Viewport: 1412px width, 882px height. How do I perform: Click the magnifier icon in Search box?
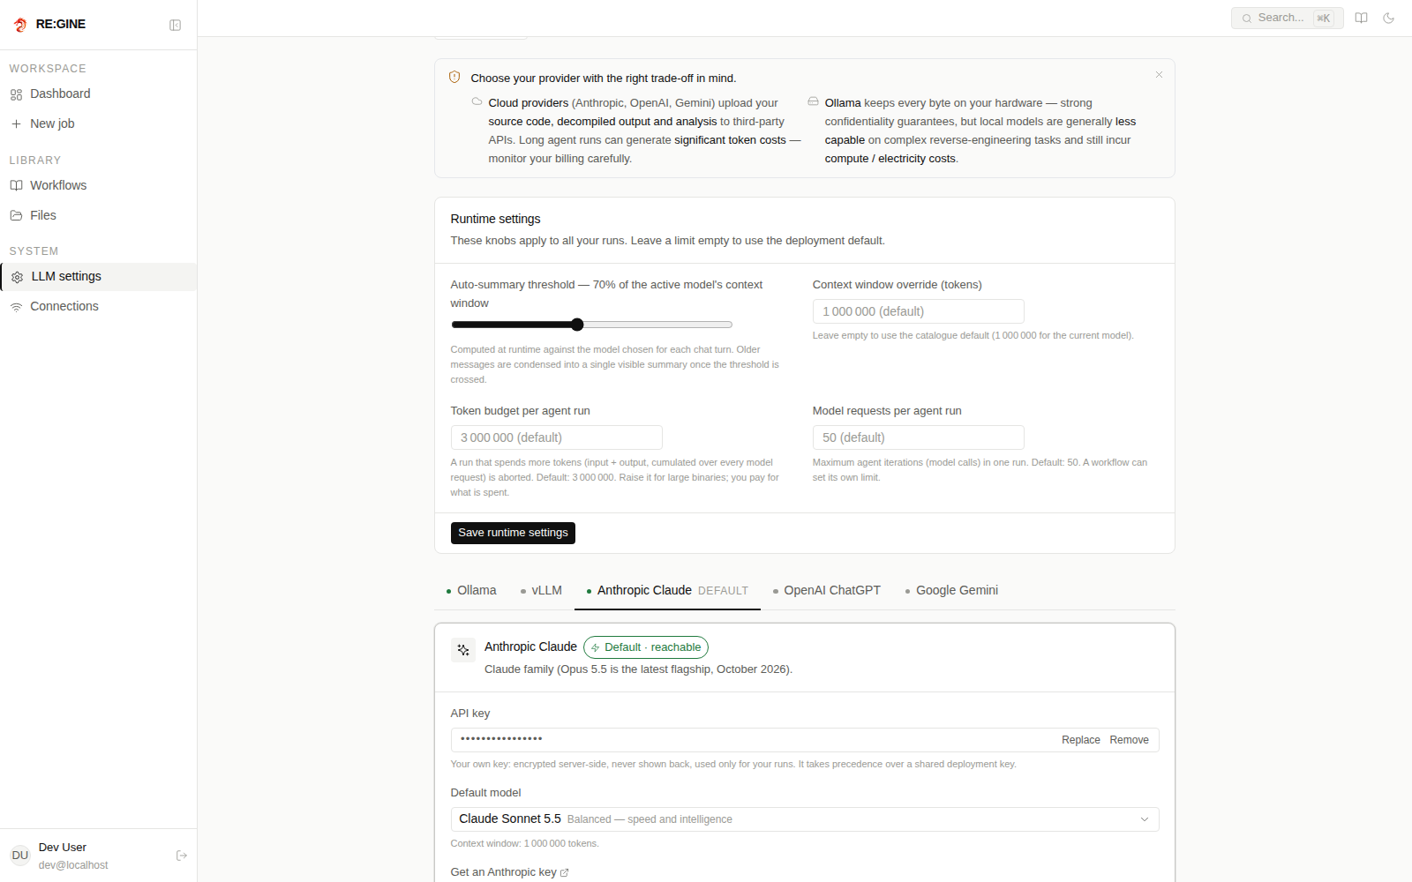[x=1247, y=19]
